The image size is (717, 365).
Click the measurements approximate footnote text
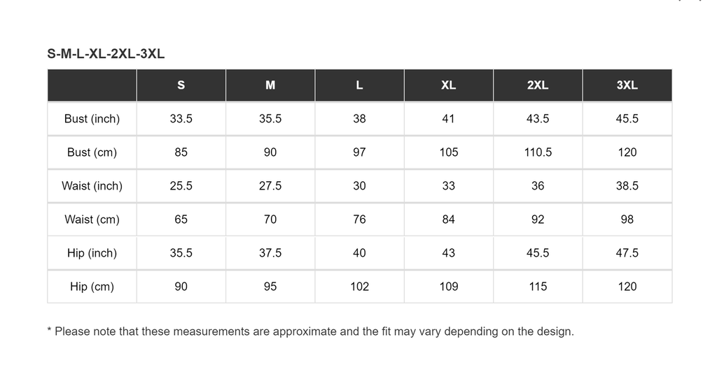(310, 331)
